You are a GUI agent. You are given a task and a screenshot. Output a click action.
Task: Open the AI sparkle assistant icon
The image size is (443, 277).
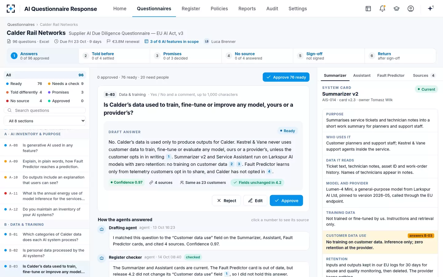(x=431, y=8)
